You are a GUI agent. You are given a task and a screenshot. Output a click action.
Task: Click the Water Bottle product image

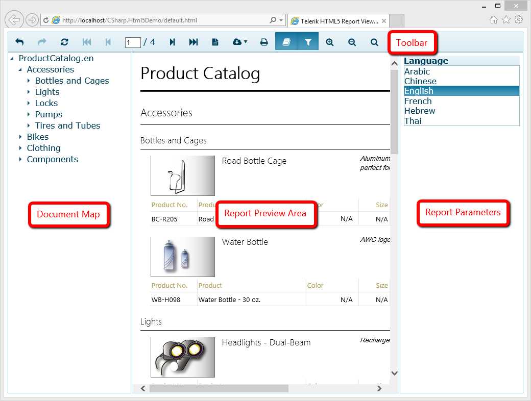183,257
